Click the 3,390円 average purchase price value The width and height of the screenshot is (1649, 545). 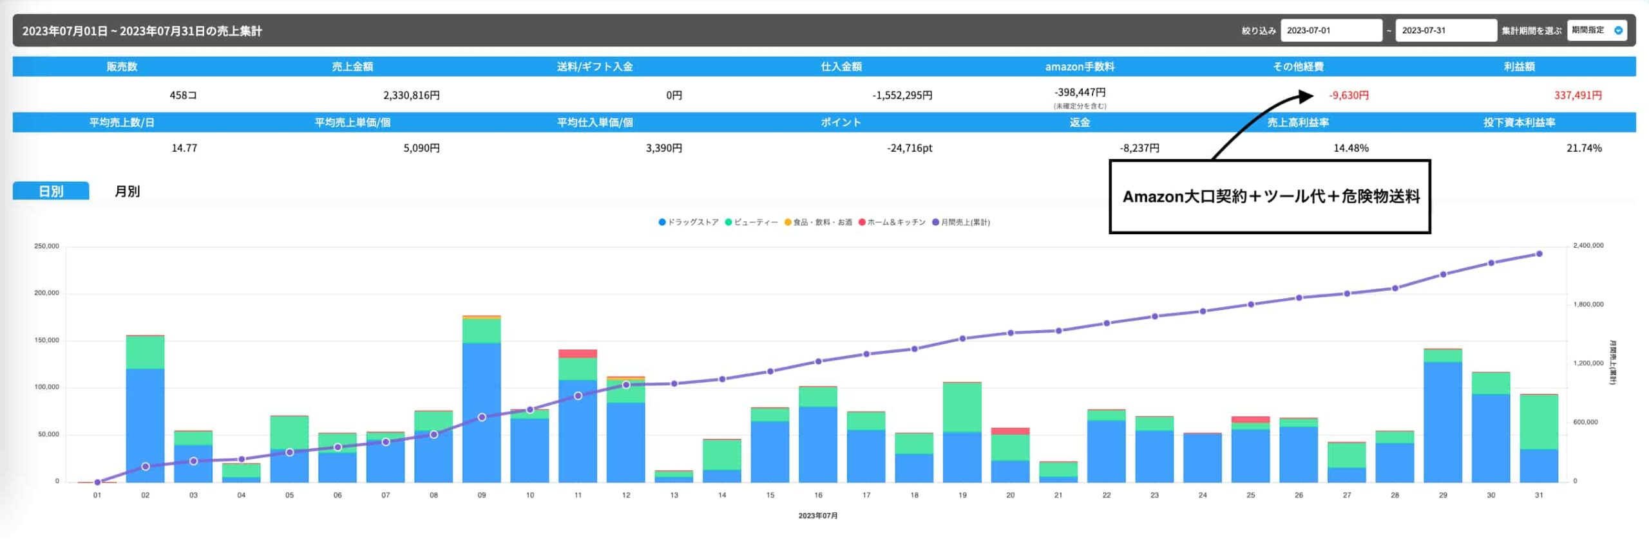(663, 148)
